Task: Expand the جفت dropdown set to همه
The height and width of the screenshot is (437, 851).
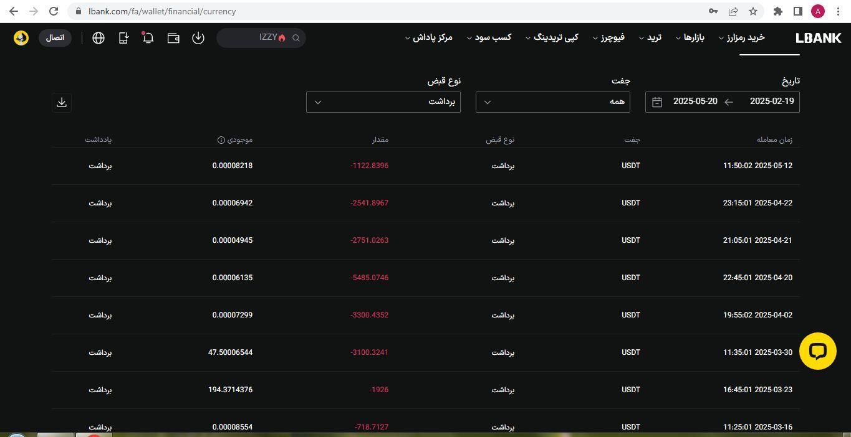Action: click(553, 102)
